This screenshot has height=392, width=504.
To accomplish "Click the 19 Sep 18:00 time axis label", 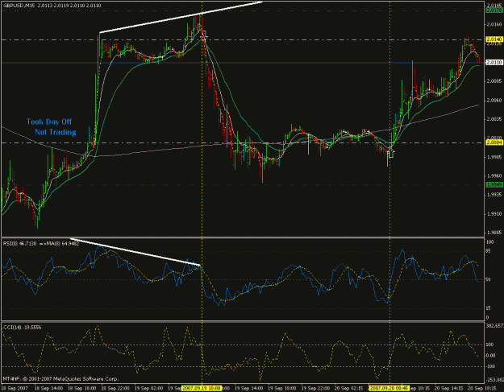I will (x=282, y=388).
